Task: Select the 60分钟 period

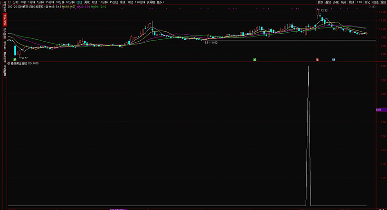Action: 70,2
